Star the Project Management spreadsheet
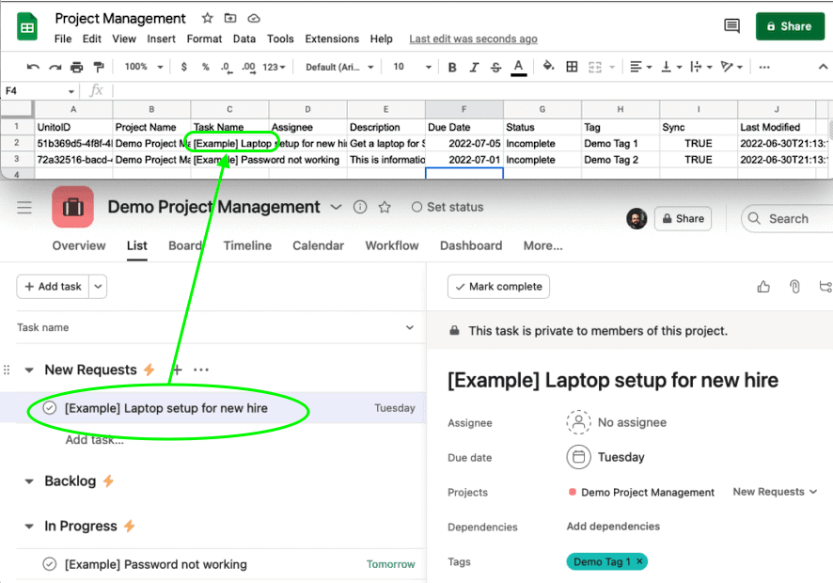 pos(207,18)
